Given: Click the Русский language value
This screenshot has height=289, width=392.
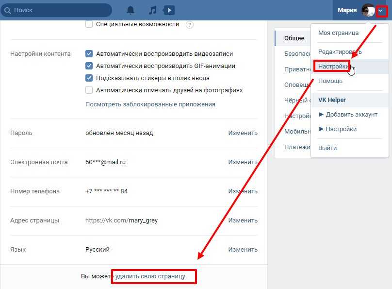Looking at the screenshot, I should pos(98,250).
